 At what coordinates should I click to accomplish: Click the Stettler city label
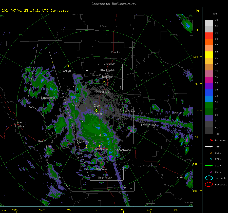click(148, 73)
